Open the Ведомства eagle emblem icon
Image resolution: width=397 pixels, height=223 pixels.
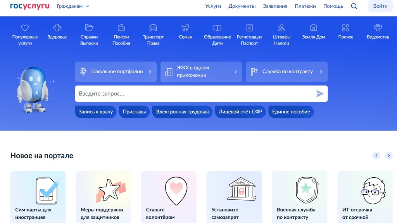[x=378, y=27]
